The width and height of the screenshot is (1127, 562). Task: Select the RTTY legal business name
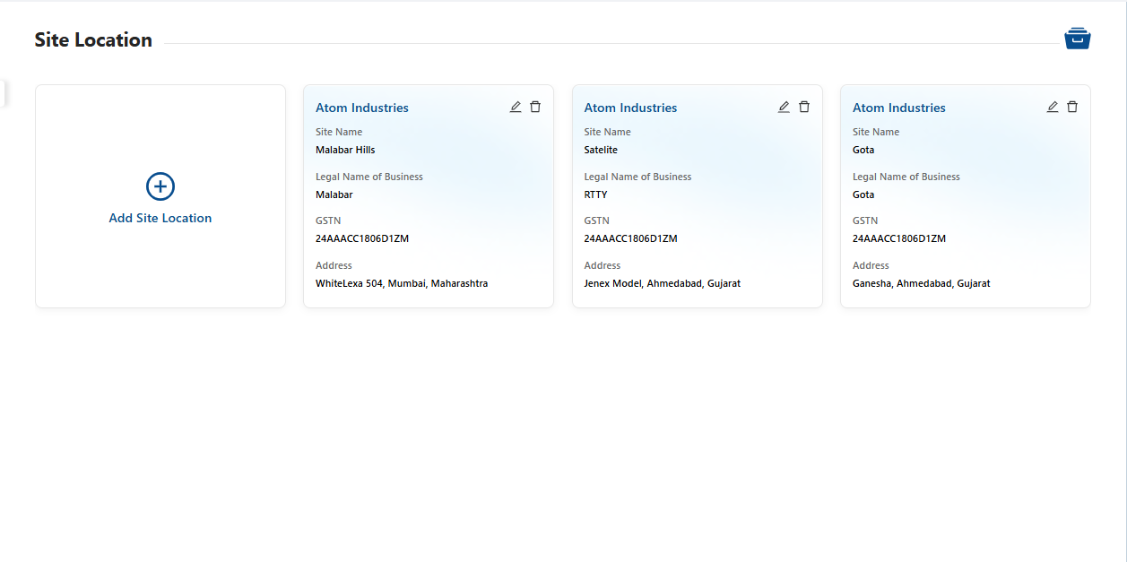(x=595, y=195)
